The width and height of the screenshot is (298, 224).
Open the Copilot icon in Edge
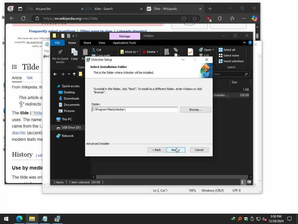coord(254,18)
